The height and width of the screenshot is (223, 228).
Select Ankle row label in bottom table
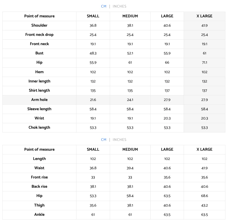coord(39,214)
